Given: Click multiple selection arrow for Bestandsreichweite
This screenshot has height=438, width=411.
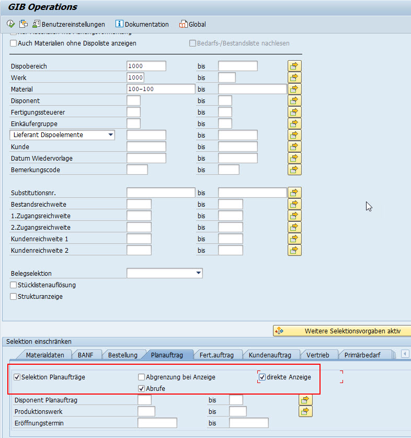Looking at the screenshot, I should tap(294, 204).
